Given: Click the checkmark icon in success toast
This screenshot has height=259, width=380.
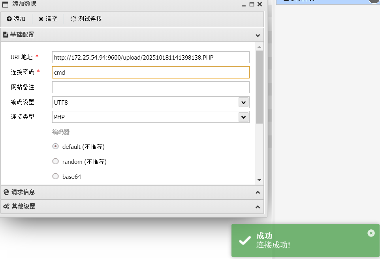Looking at the screenshot, I should pyautogui.click(x=245, y=240).
